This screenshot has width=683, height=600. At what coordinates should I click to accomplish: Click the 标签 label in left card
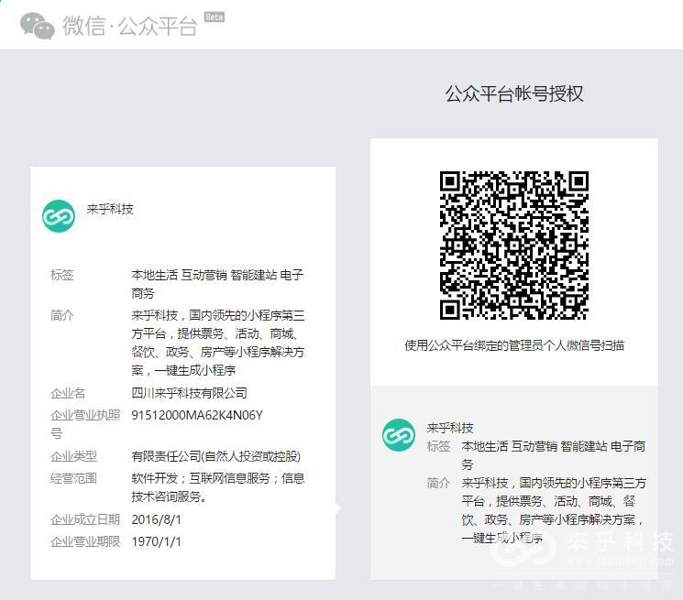62,275
